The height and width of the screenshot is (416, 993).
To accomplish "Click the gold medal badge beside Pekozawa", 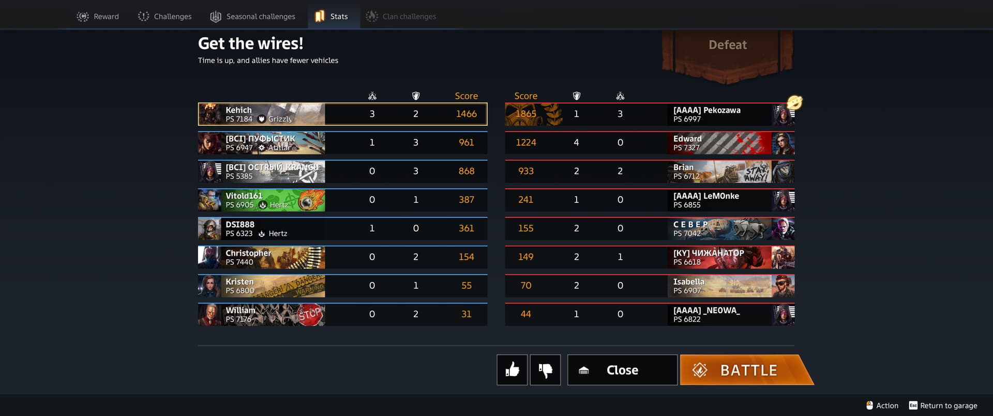I will (794, 102).
